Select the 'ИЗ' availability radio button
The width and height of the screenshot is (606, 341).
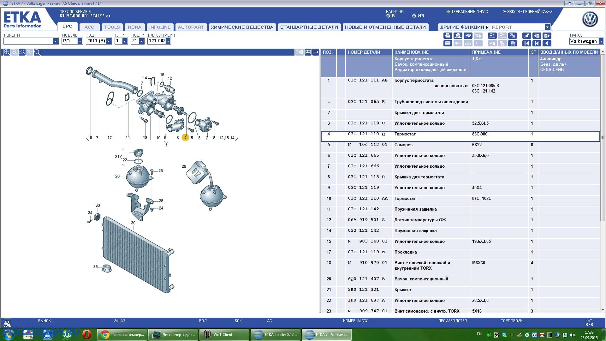coord(414,16)
